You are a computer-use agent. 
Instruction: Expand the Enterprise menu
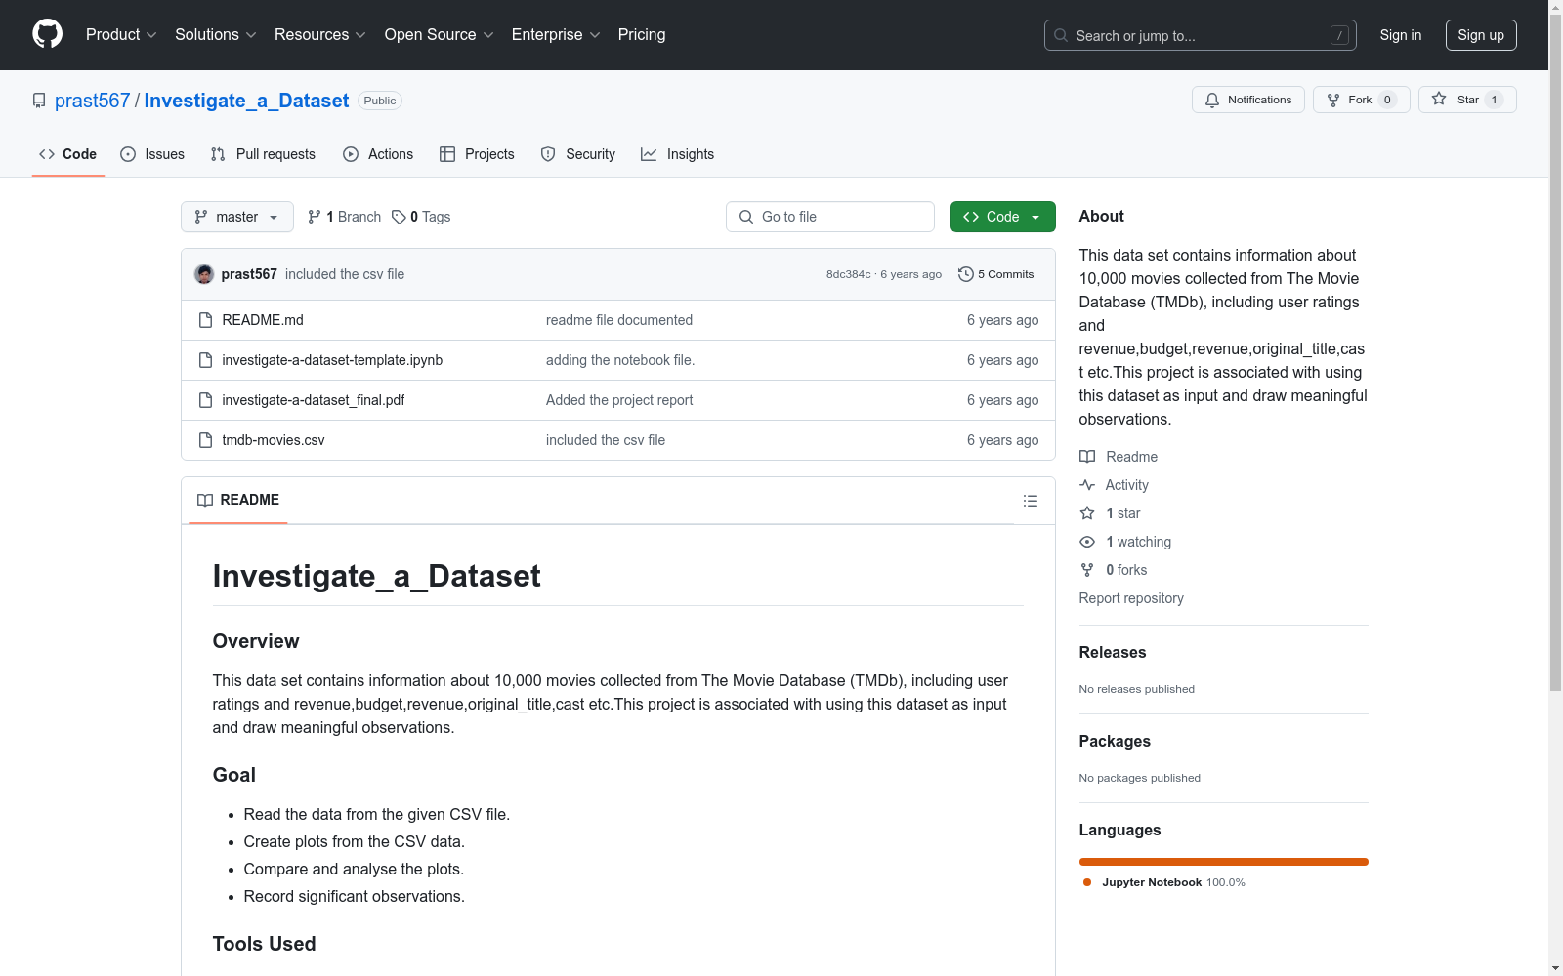coord(556,35)
